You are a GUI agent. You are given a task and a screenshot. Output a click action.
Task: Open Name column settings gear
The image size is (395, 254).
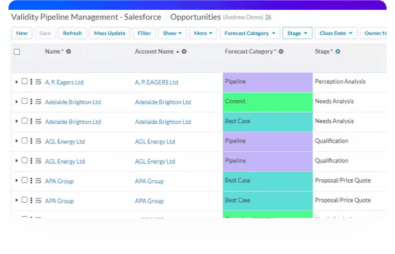(x=69, y=52)
